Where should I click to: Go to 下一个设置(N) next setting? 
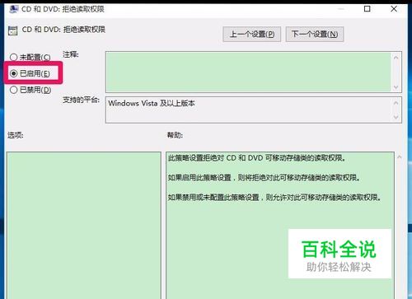[x=315, y=35]
